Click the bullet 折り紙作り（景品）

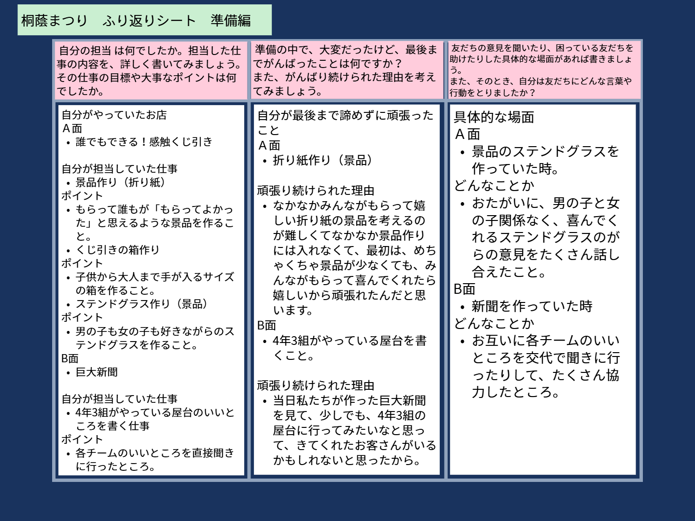tap(322, 160)
